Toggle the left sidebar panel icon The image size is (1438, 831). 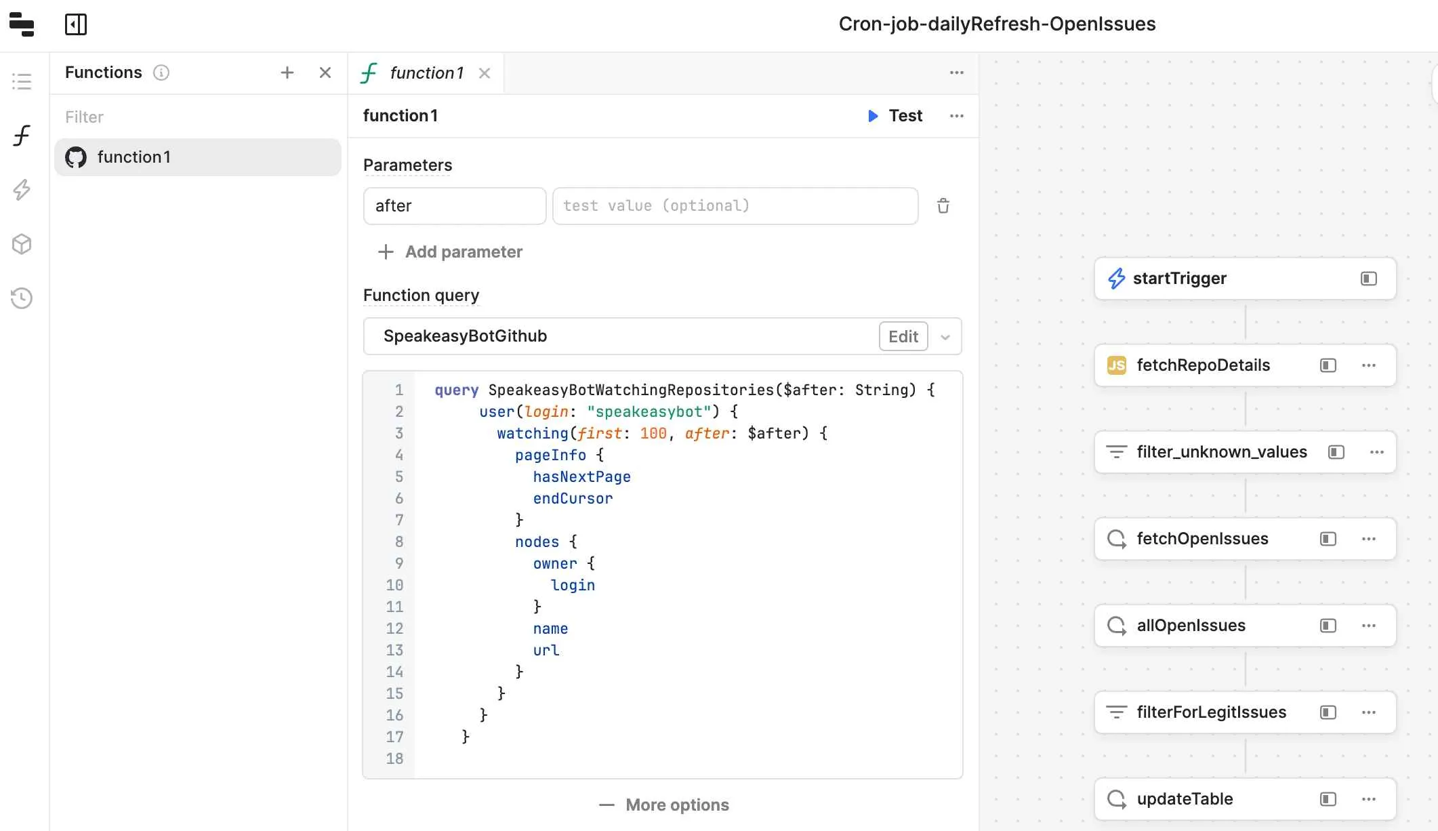coord(76,24)
